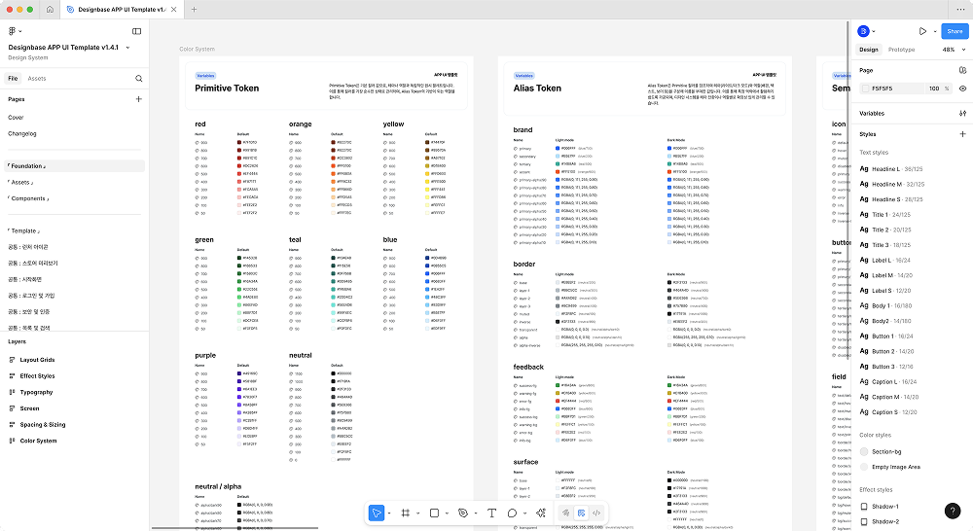Screen dimensions: 973x531
Task: Select the Move tool in bottom toolbar
Action: (x=377, y=513)
